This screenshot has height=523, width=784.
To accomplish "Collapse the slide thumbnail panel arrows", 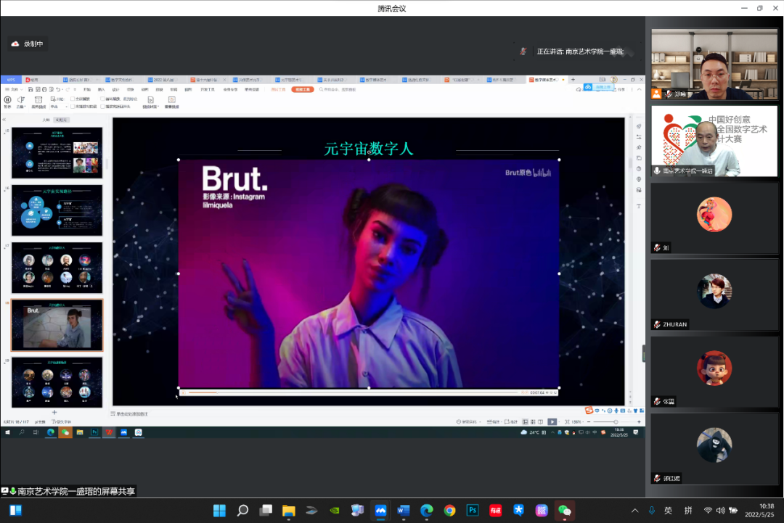I will point(4,120).
